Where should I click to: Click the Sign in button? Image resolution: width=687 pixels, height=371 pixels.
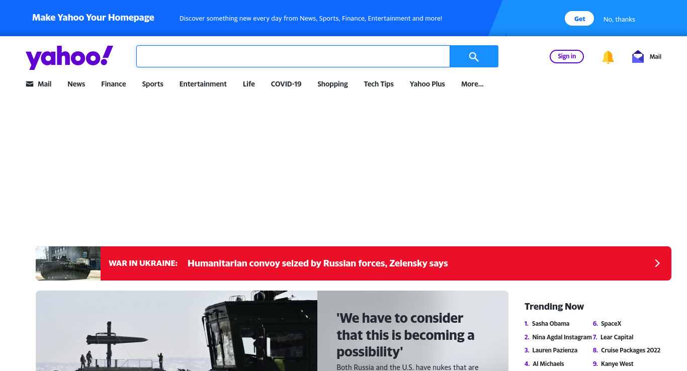pyautogui.click(x=567, y=56)
